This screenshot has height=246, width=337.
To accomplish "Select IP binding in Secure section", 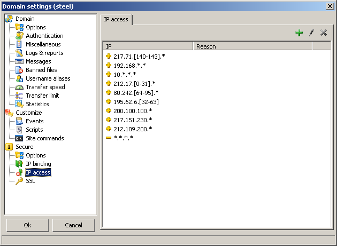I will point(39,164).
